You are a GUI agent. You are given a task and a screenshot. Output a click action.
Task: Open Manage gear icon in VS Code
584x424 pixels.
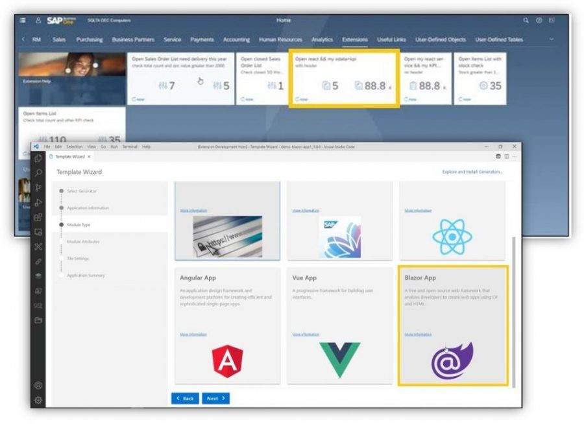(38, 400)
